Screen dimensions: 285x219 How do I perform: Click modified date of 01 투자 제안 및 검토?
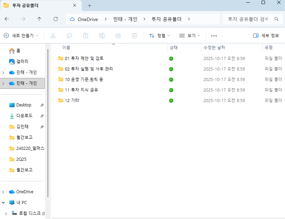[224, 58]
